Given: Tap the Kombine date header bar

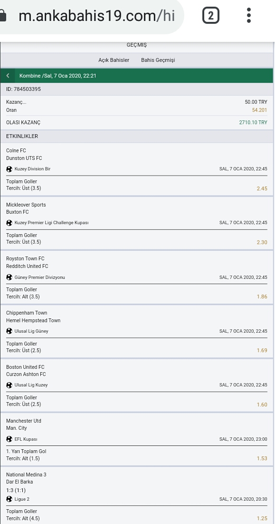Looking at the screenshot, I should 137,76.
